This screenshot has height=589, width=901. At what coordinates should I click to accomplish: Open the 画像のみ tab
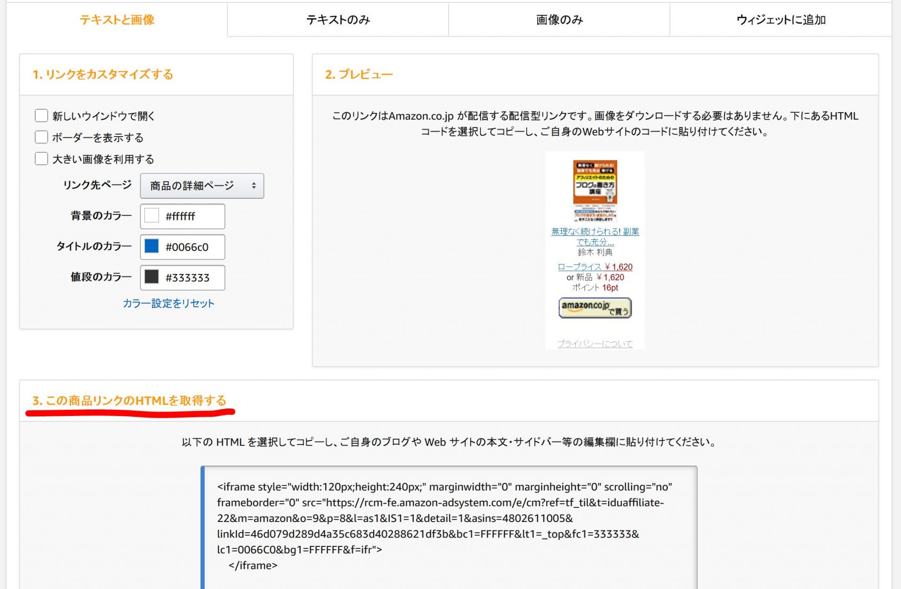click(559, 20)
